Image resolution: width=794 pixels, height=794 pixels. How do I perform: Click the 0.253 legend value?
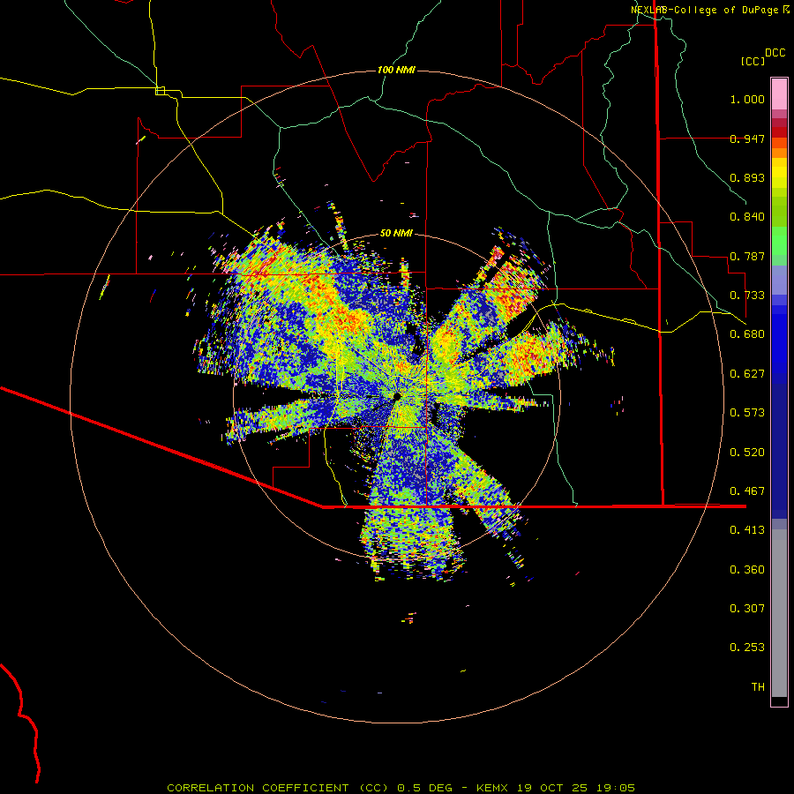click(x=747, y=648)
